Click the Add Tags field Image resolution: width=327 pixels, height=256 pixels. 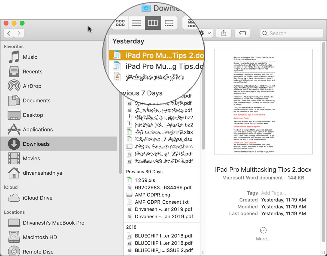pos(273,193)
